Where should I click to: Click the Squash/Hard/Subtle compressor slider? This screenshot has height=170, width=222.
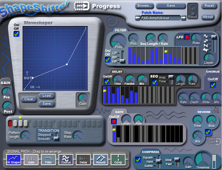tap(159, 161)
